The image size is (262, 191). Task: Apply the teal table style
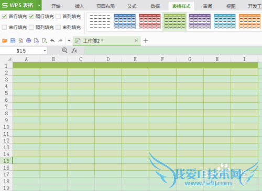225,21
